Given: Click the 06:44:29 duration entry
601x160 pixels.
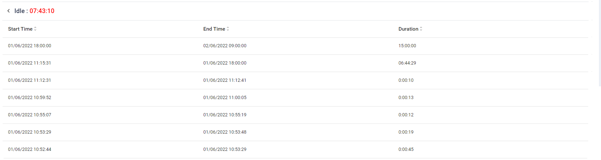Looking at the screenshot, I should point(407,63).
